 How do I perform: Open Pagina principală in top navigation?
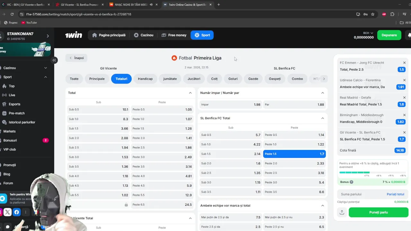[109, 35]
